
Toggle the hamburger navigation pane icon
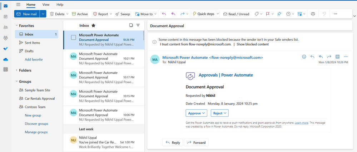18,5
